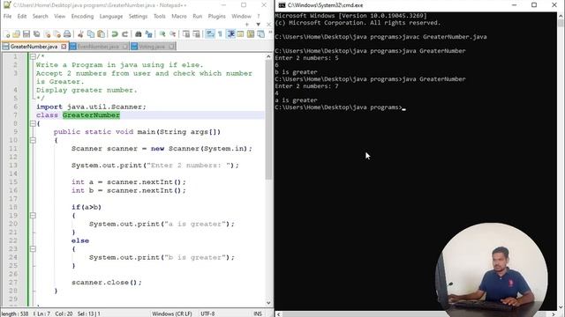The width and height of the screenshot is (565, 317).
Task: Click the cmd.exe title bar icon
Action: (282, 5)
